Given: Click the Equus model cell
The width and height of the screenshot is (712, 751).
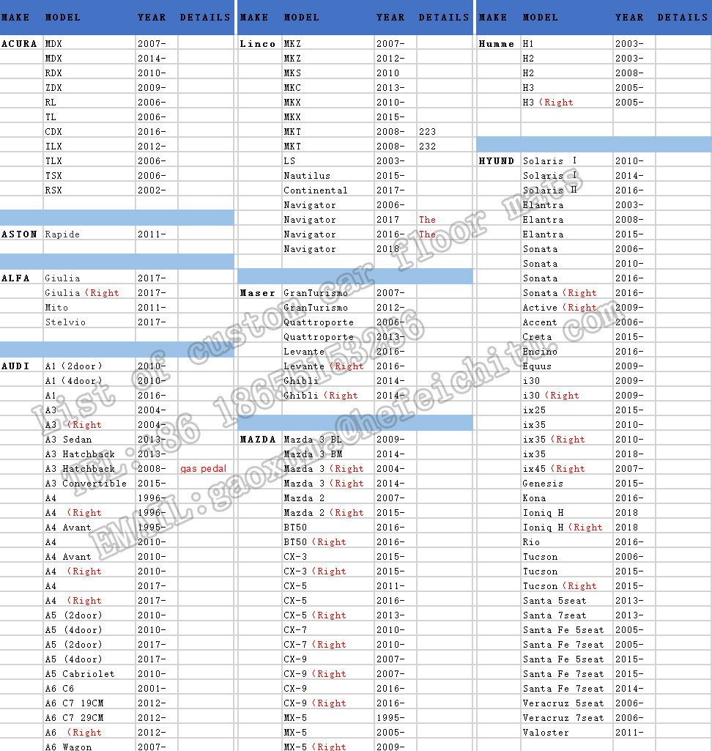Looking at the screenshot, I should (567, 366).
